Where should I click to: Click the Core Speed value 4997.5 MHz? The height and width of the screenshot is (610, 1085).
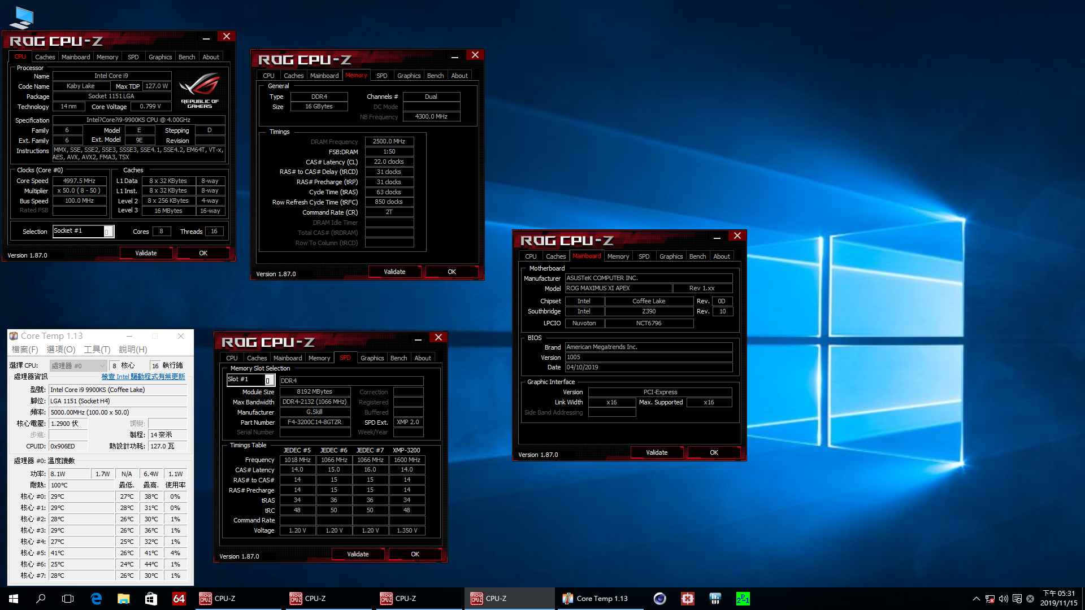(x=79, y=181)
